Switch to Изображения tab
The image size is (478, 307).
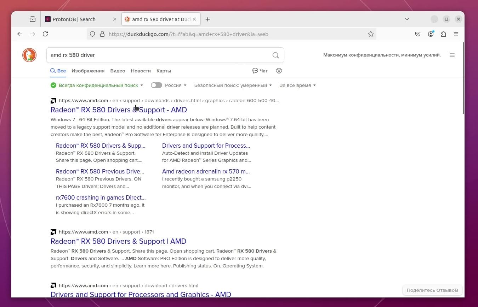88,71
